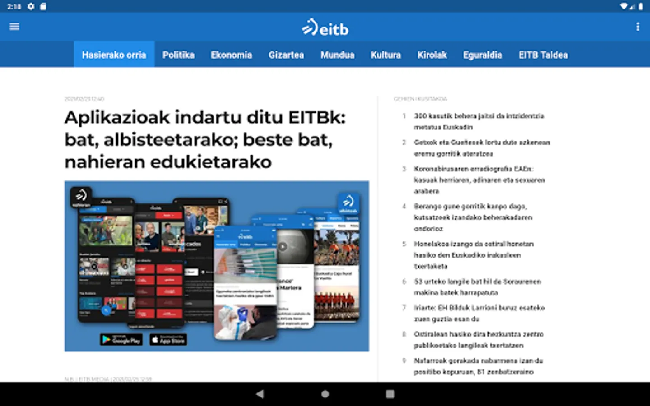Tap the Android recent apps square button
Viewport: 650px width, 406px height.
point(390,394)
